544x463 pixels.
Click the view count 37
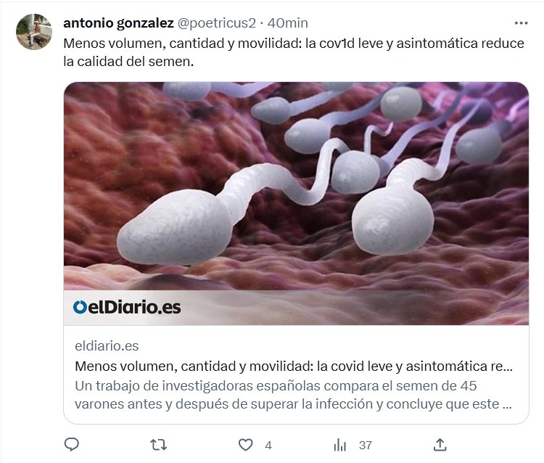point(366,446)
